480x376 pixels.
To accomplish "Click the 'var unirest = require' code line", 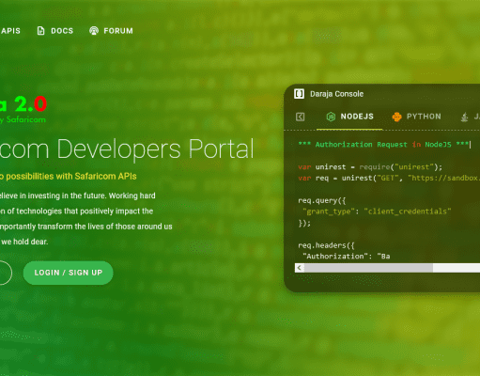I will click(x=370, y=167).
